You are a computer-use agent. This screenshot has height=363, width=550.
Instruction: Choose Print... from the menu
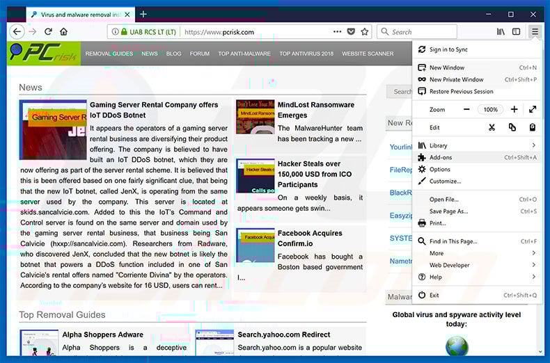476,223
